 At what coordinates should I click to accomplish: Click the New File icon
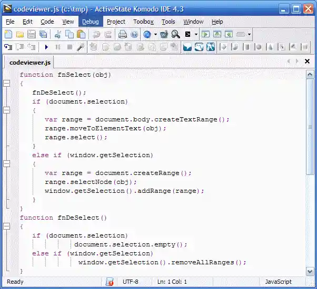click(8, 34)
